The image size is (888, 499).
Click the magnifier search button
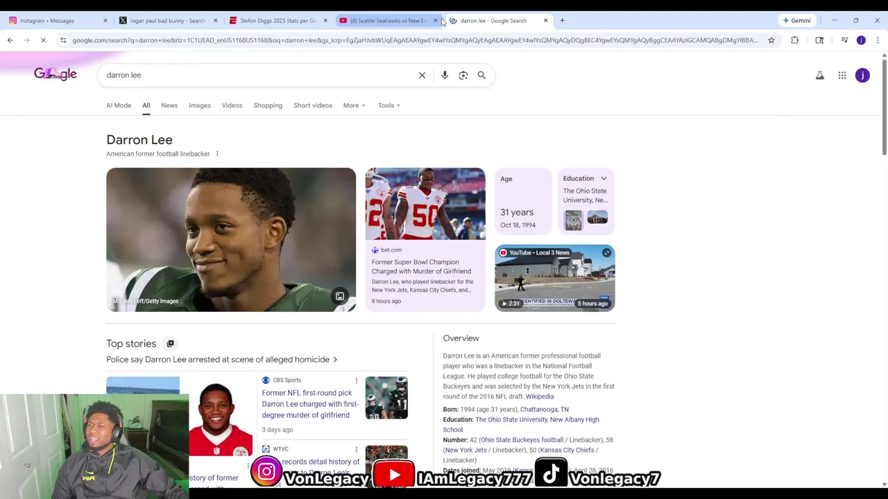[x=481, y=75]
